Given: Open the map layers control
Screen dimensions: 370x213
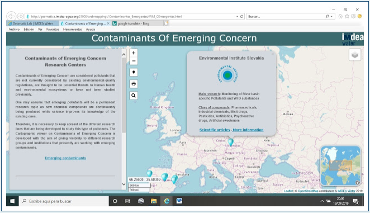Looking at the screenshot, I should pyautogui.click(x=355, y=55).
